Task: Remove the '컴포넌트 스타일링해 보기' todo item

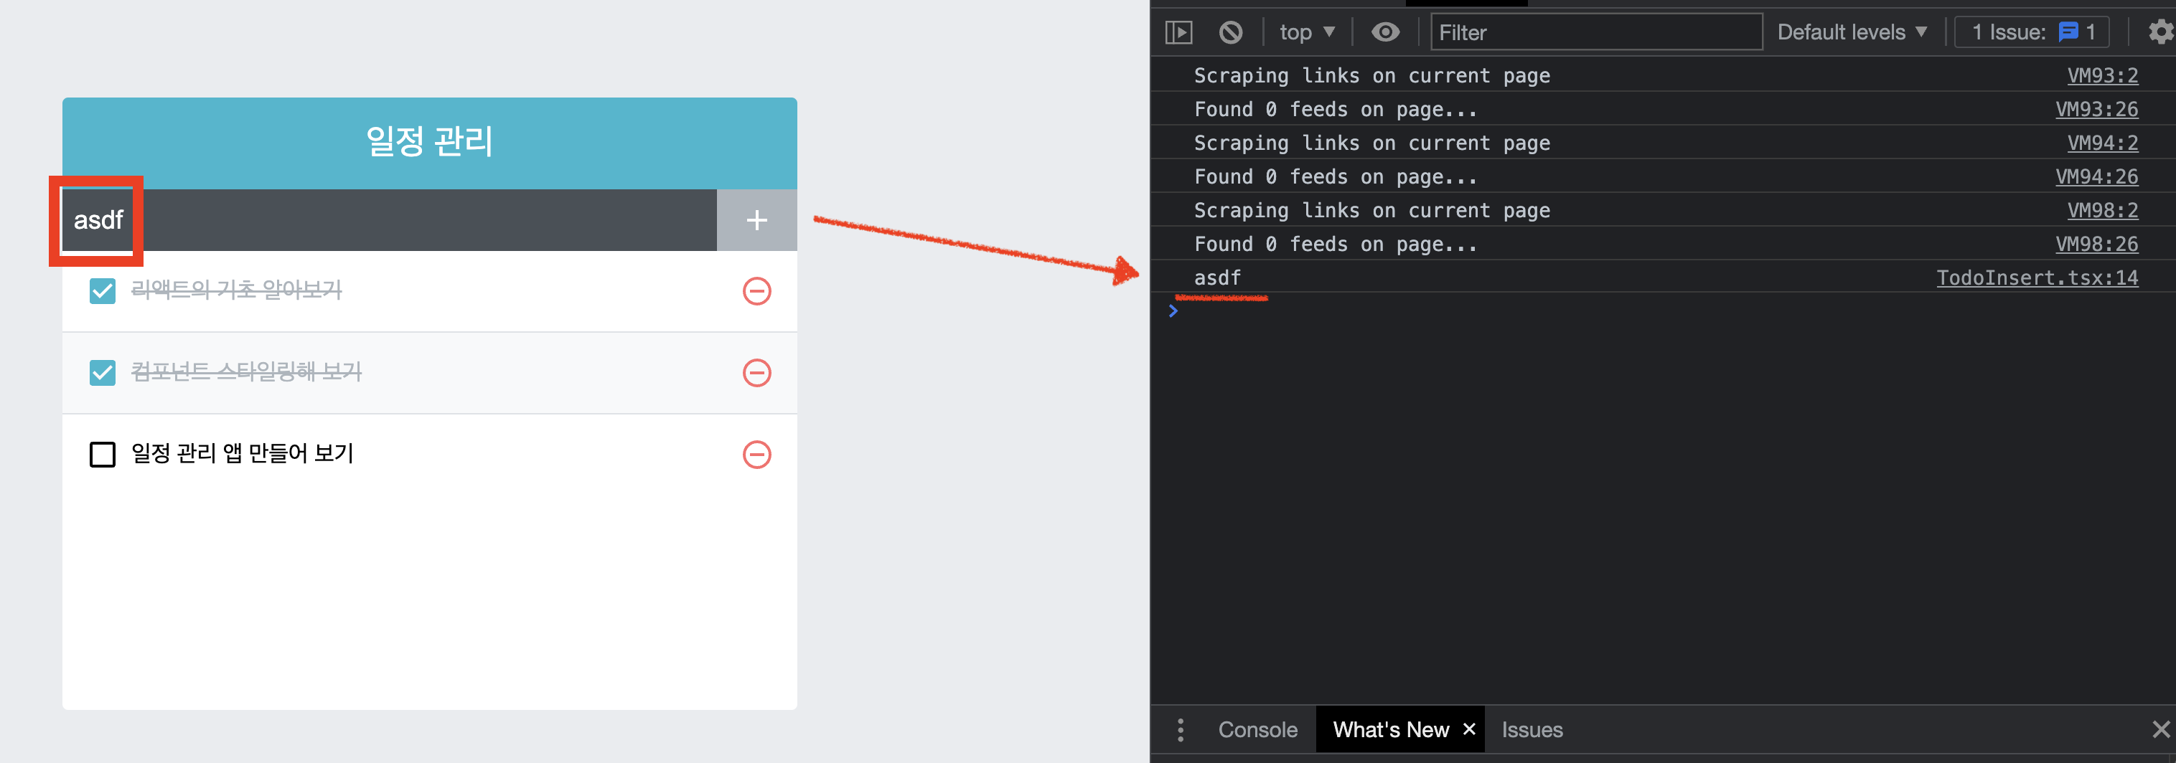Action: click(x=756, y=372)
